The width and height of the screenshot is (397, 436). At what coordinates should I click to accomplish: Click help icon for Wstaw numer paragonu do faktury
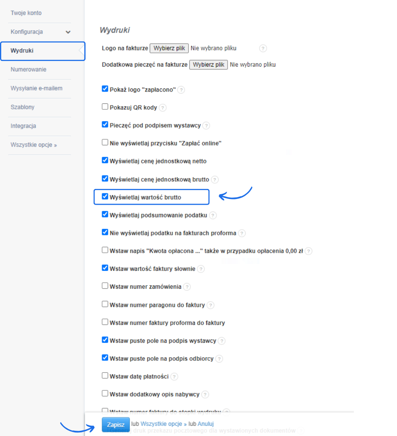(210, 305)
